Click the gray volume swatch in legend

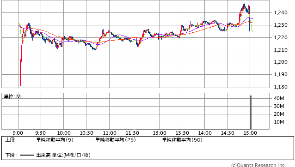point(27,155)
